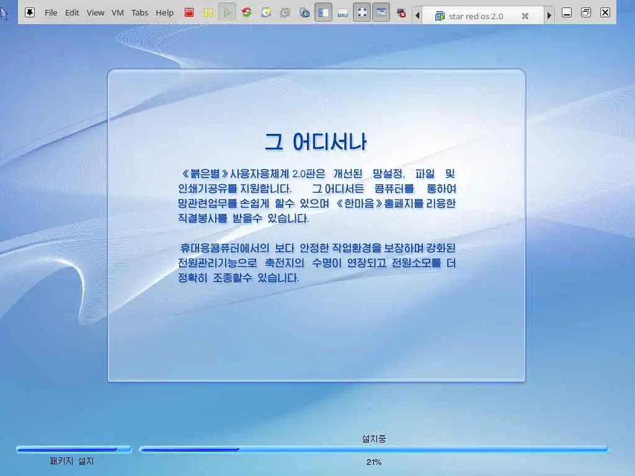Click the red power off button
The height and width of the screenshot is (476, 635).
(189, 12)
